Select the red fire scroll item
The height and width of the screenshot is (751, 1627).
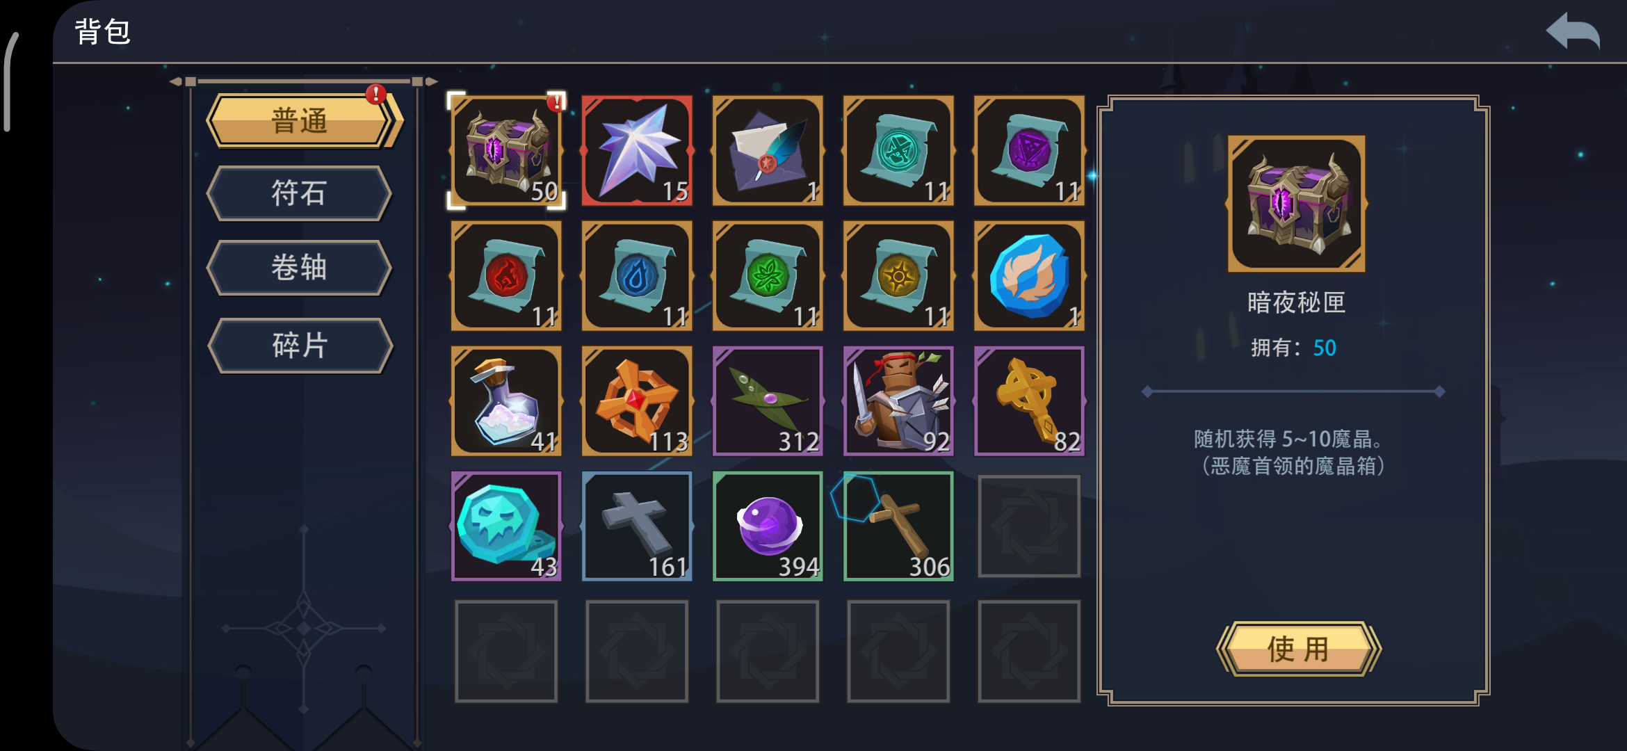(x=506, y=275)
